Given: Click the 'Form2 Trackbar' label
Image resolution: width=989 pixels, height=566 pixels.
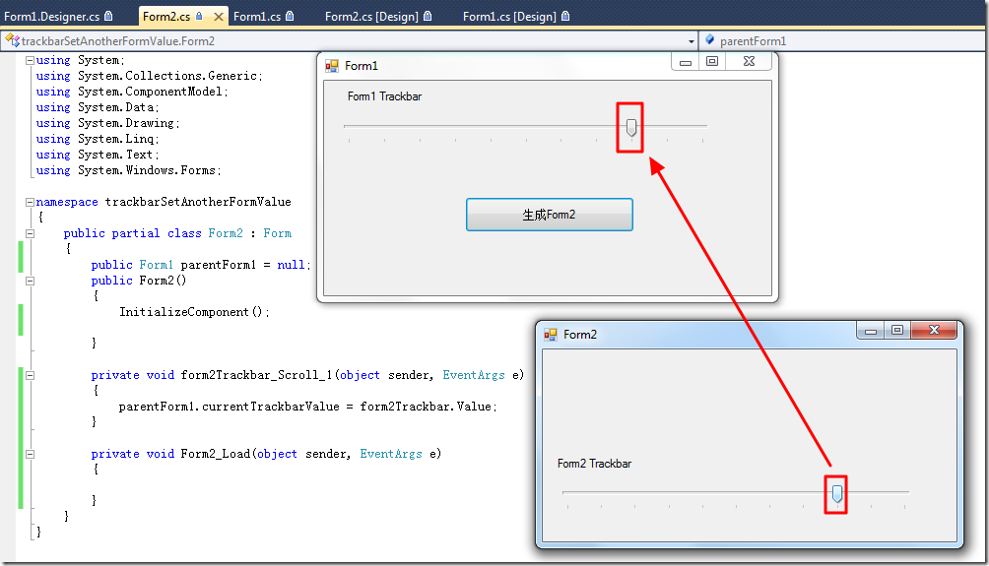Looking at the screenshot, I should click(x=594, y=464).
